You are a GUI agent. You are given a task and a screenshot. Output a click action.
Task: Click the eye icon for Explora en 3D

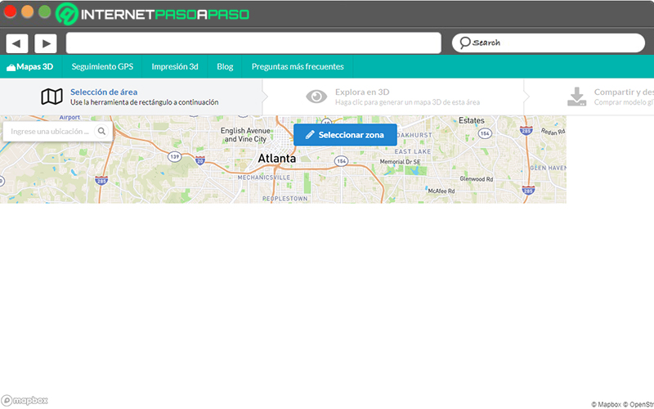[x=316, y=97]
